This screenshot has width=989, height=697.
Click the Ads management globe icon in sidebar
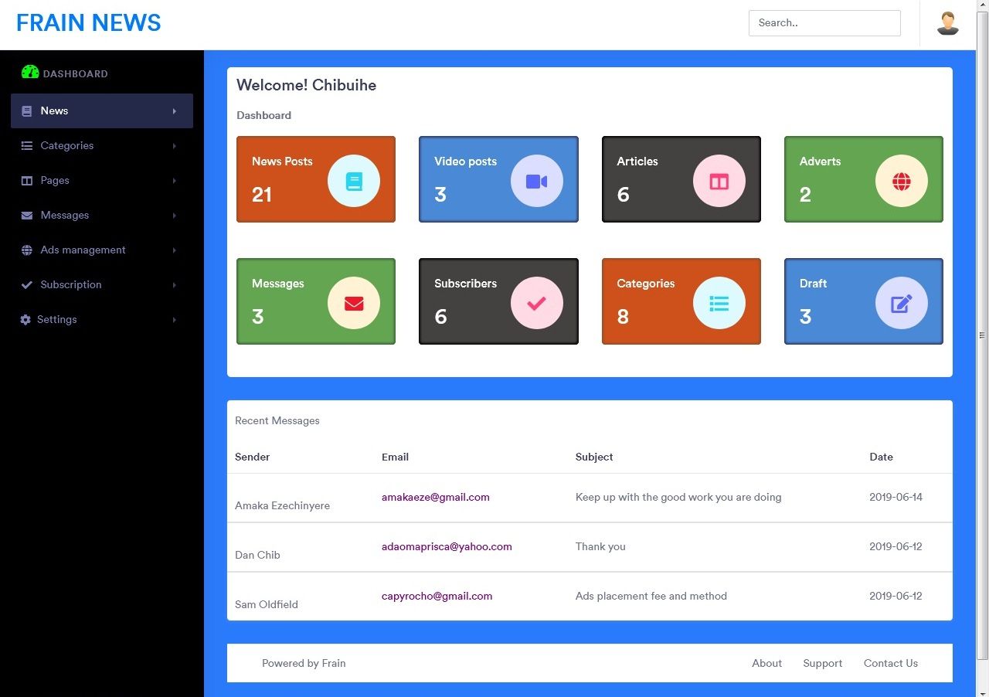26,250
